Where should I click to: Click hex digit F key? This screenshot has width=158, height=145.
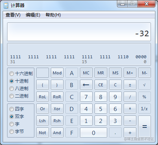tap(72, 133)
